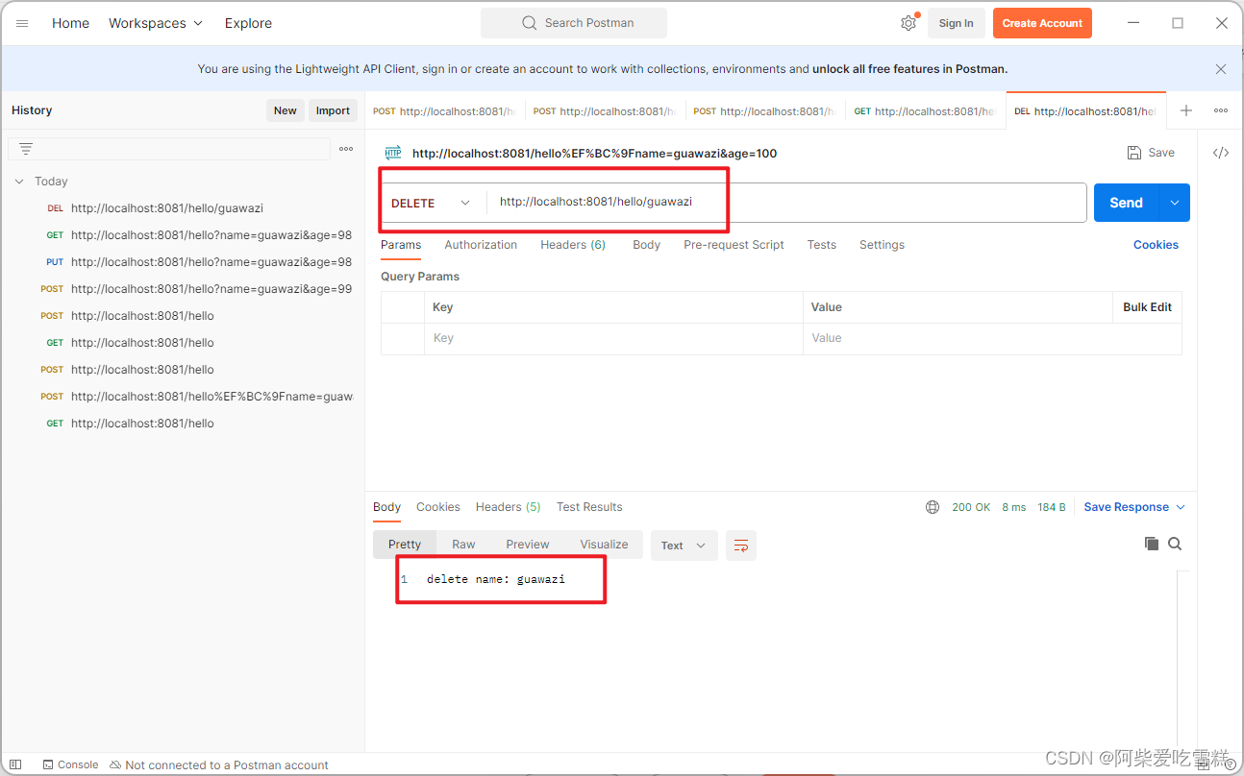Open the code snippet panel
The image size is (1244, 776).
click(1221, 152)
